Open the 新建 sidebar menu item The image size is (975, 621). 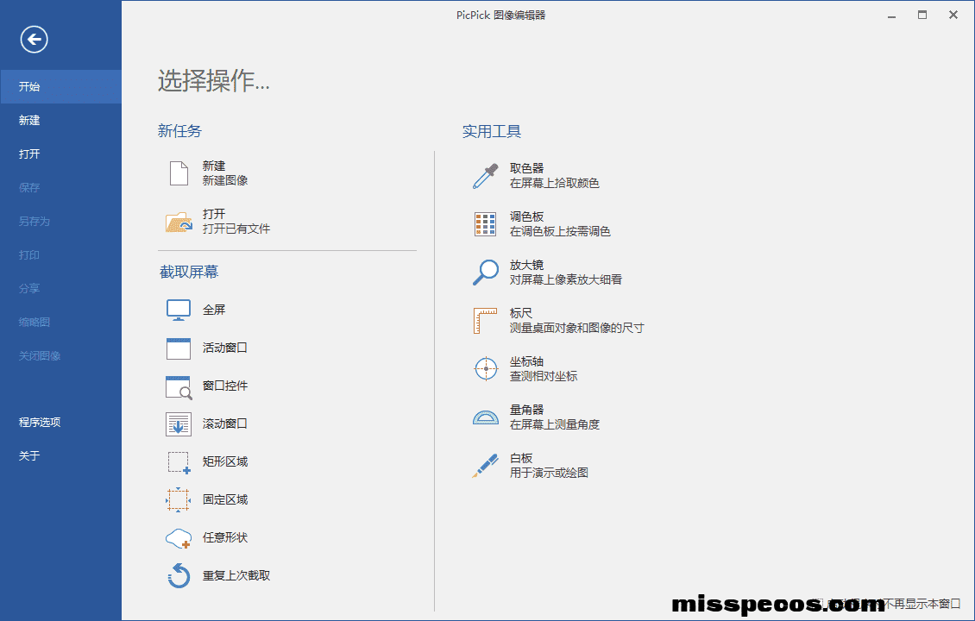61,120
